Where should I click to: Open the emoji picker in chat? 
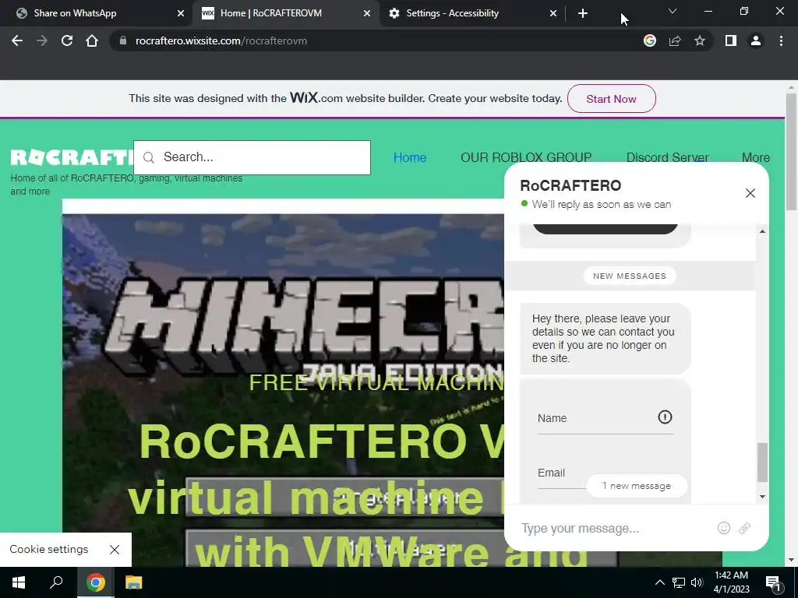724,529
